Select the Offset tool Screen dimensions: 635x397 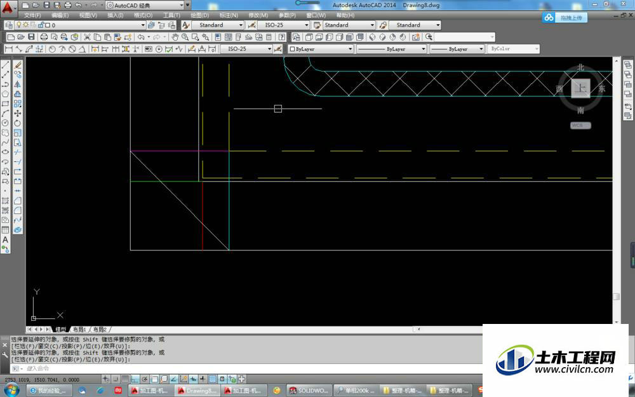pyautogui.click(x=18, y=94)
